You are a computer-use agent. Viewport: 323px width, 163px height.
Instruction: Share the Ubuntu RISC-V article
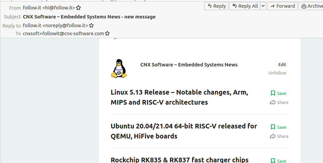tap(279, 136)
